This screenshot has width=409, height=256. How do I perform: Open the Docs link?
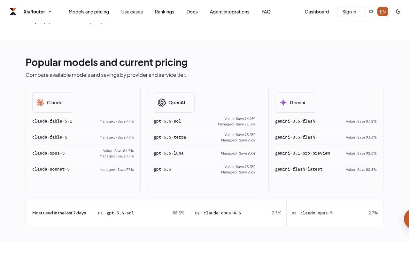192,12
